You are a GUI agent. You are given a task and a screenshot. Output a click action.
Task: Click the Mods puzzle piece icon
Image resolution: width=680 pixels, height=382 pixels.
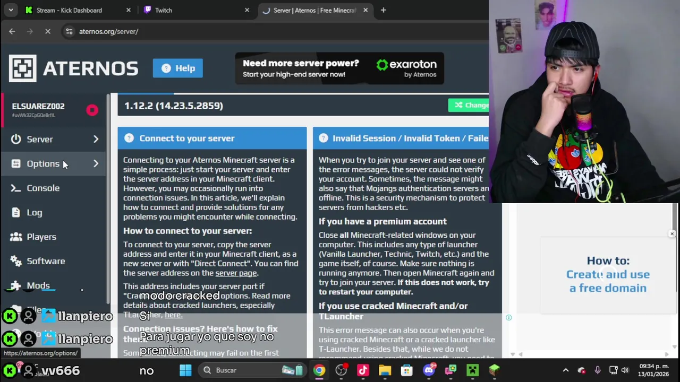point(16,285)
